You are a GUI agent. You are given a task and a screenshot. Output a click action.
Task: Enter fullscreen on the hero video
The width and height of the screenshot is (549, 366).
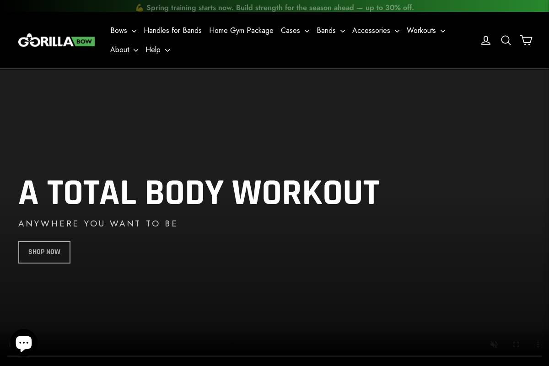click(516, 344)
